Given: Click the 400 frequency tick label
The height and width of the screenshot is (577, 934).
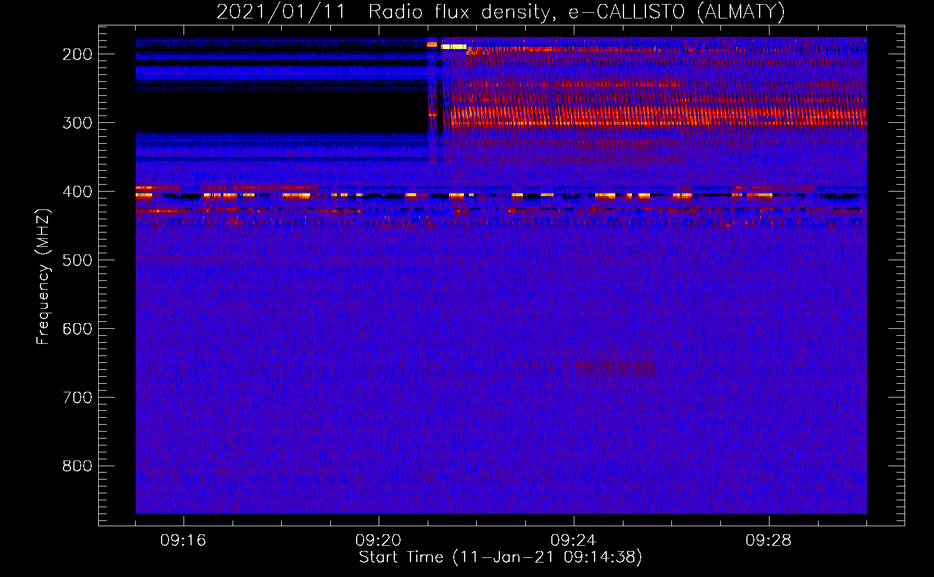Looking at the screenshot, I should pos(77,192).
